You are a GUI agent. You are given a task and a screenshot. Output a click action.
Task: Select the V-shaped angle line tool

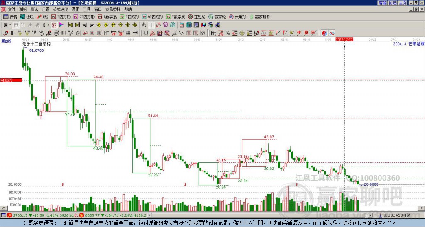pyautogui.click(x=181, y=33)
